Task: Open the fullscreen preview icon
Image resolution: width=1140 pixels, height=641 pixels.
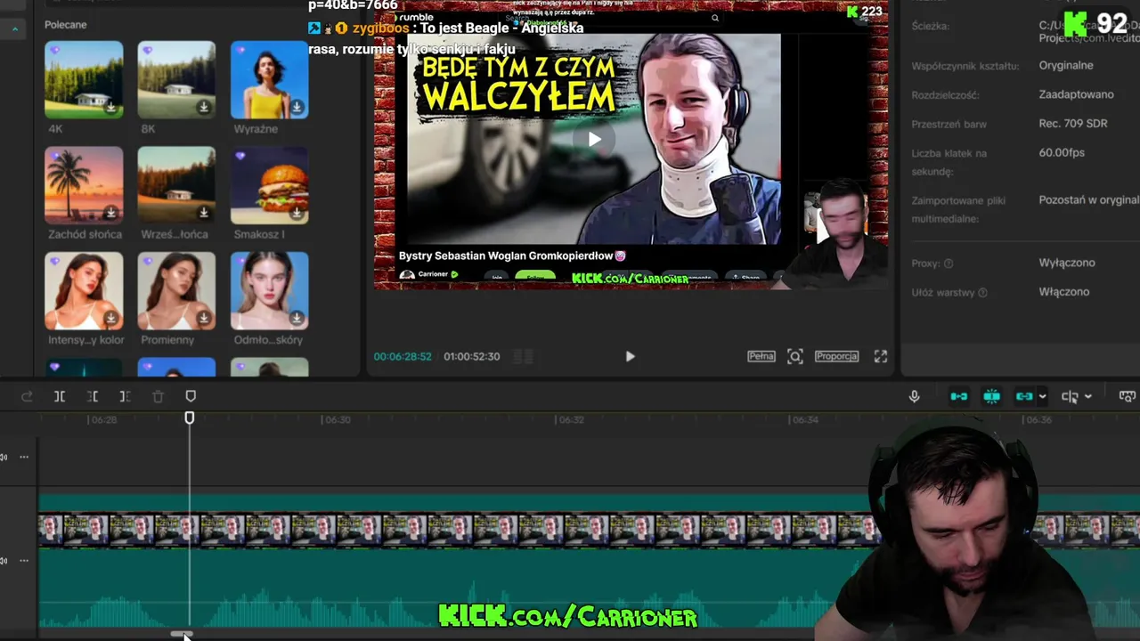Action: pyautogui.click(x=881, y=356)
